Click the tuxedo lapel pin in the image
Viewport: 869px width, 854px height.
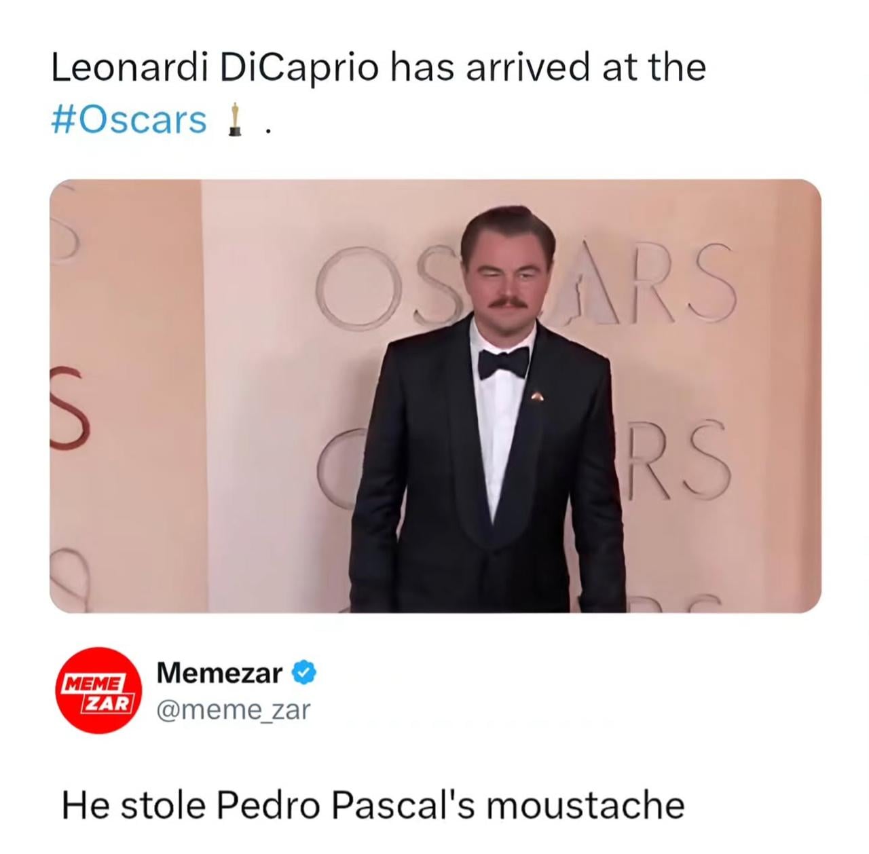(x=538, y=395)
